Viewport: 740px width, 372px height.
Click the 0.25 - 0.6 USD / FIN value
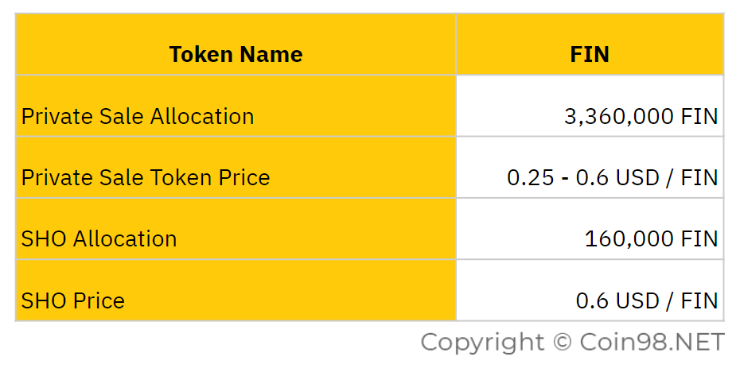[x=613, y=178]
